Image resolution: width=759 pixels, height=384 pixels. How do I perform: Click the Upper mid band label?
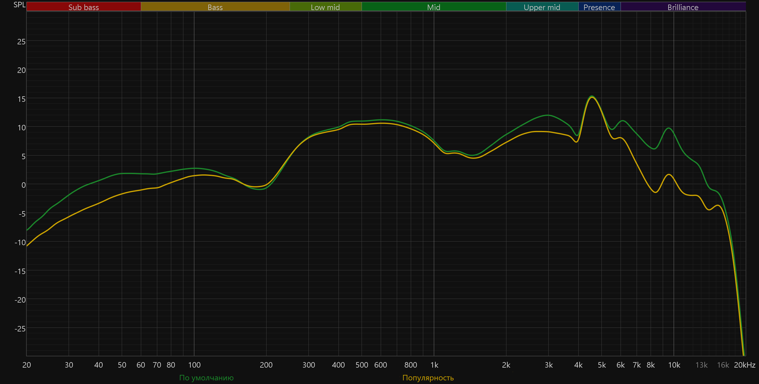click(x=542, y=7)
